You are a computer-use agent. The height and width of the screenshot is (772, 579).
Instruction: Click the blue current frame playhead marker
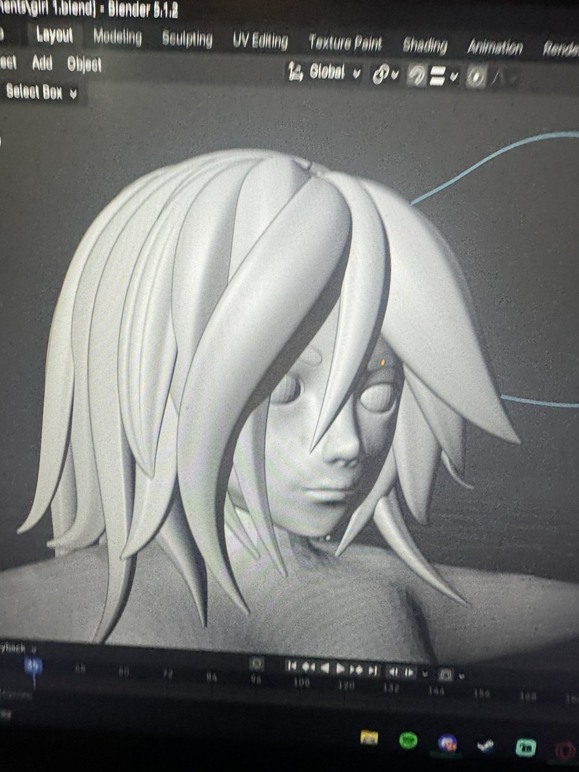[33, 666]
